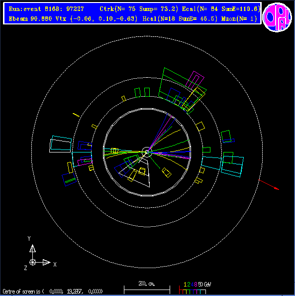Click the Muon(N= 1) readout in header

239,19
